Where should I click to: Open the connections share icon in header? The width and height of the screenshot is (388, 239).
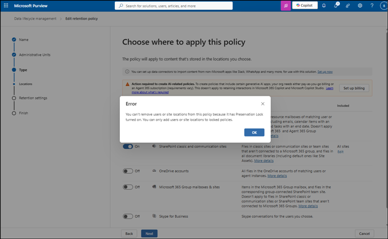(x=348, y=6)
